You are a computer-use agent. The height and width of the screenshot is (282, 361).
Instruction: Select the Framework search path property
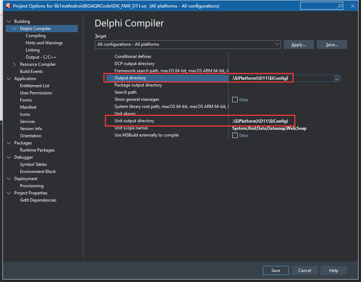click(172, 71)
